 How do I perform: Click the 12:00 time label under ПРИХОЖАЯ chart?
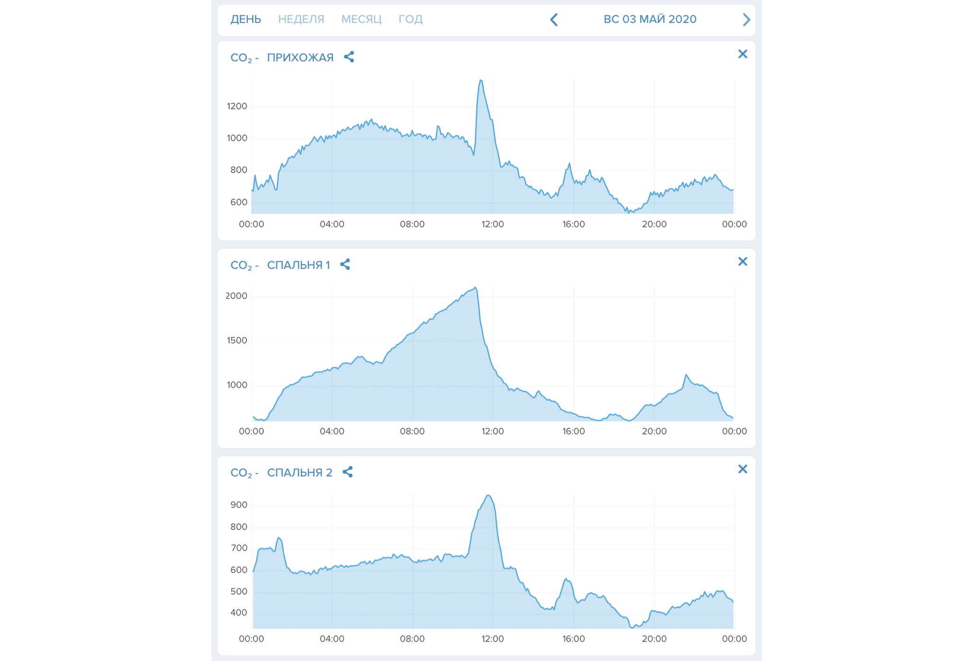(493, 224)
